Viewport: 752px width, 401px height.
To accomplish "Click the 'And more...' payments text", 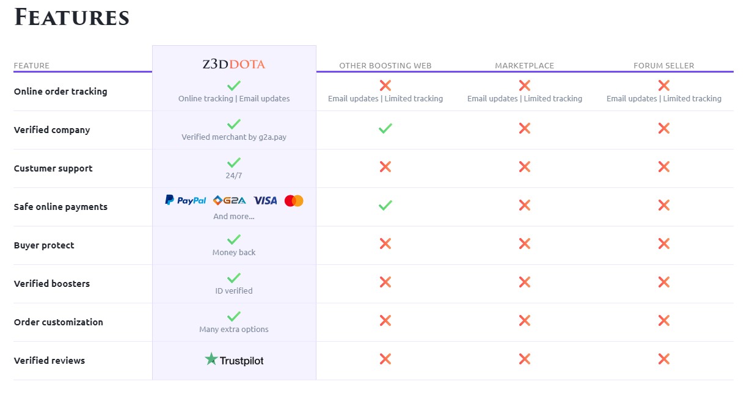I will [x=234, y=216].
